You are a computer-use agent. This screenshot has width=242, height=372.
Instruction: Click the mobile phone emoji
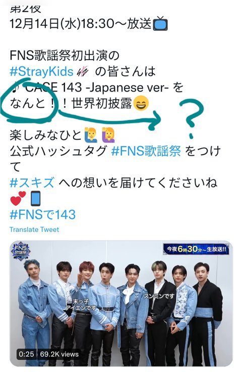[x=35, y=198]
